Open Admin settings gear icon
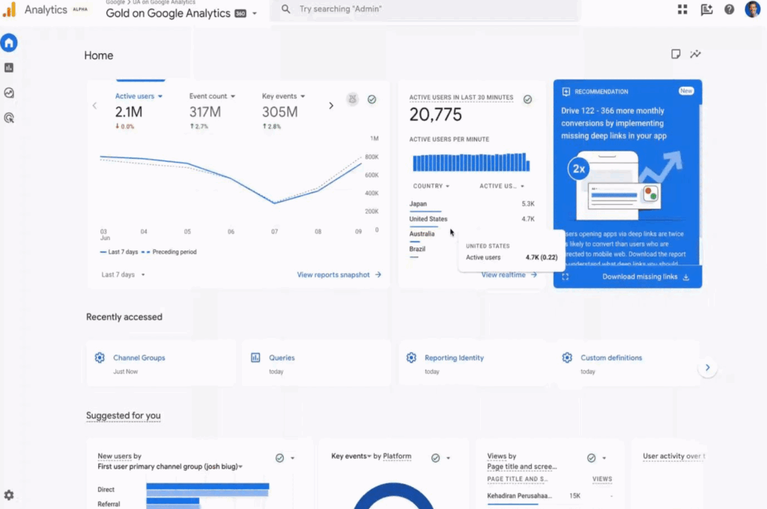 click(x=9, y=495)
